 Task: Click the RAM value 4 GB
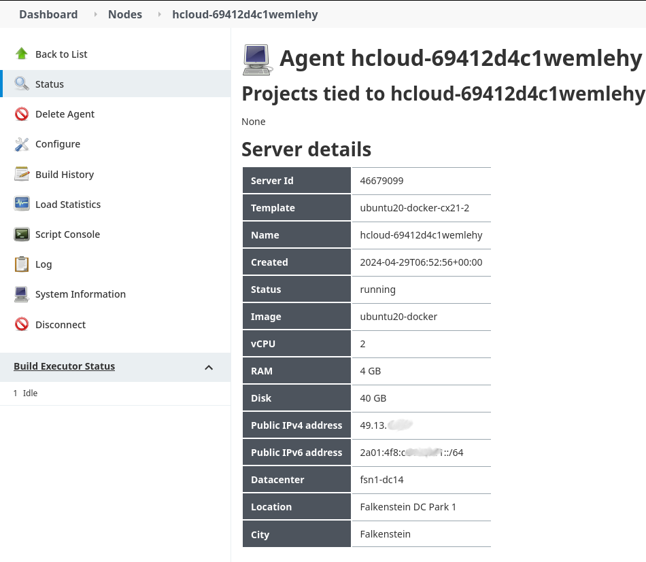tap(371, 371)
